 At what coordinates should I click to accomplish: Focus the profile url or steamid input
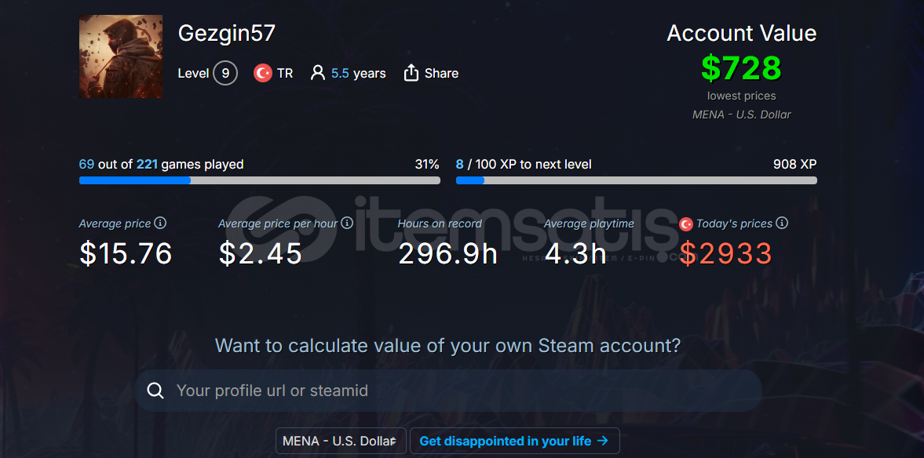pyautogui.click(x=447, y=391)
